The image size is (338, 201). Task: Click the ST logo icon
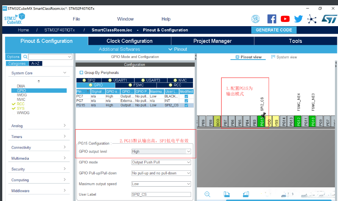point(329,19)
